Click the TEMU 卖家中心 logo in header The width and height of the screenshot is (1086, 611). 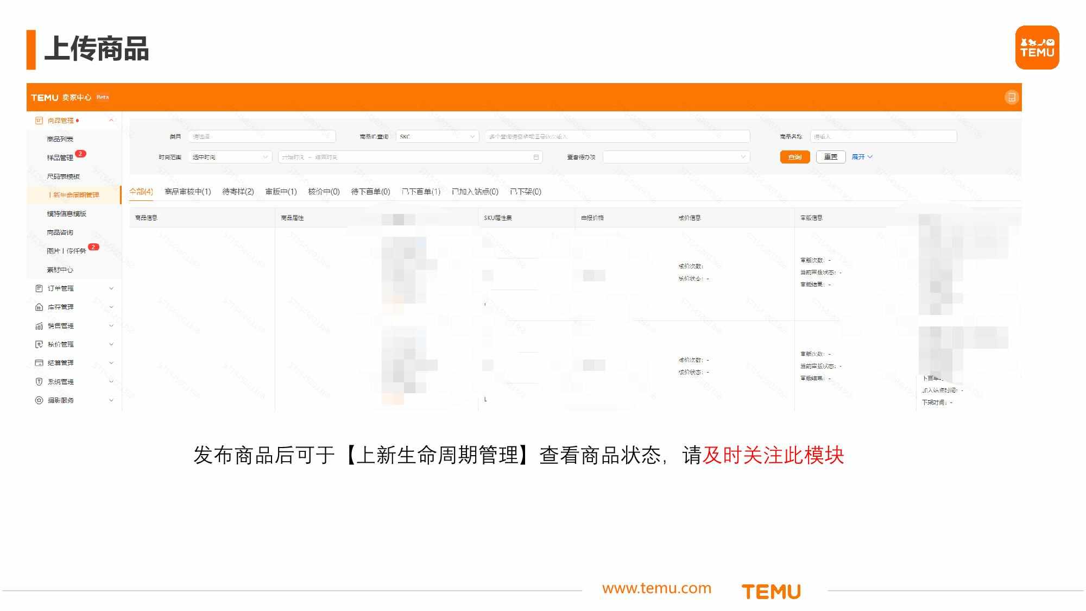(x=61, y=97)
